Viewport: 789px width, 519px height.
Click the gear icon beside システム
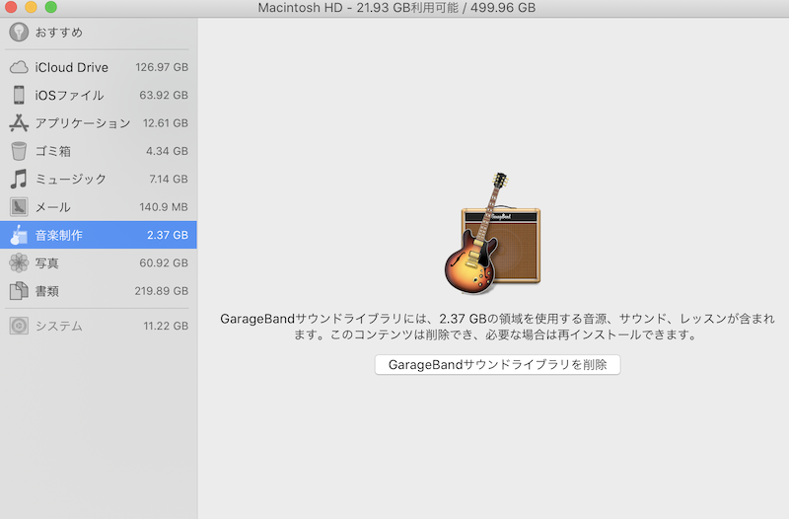tap(18, 326)
